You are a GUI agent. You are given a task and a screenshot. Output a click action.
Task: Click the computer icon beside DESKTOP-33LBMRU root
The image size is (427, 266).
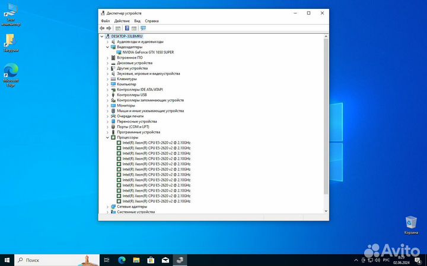pyautogui.click(x=107, y=36)
